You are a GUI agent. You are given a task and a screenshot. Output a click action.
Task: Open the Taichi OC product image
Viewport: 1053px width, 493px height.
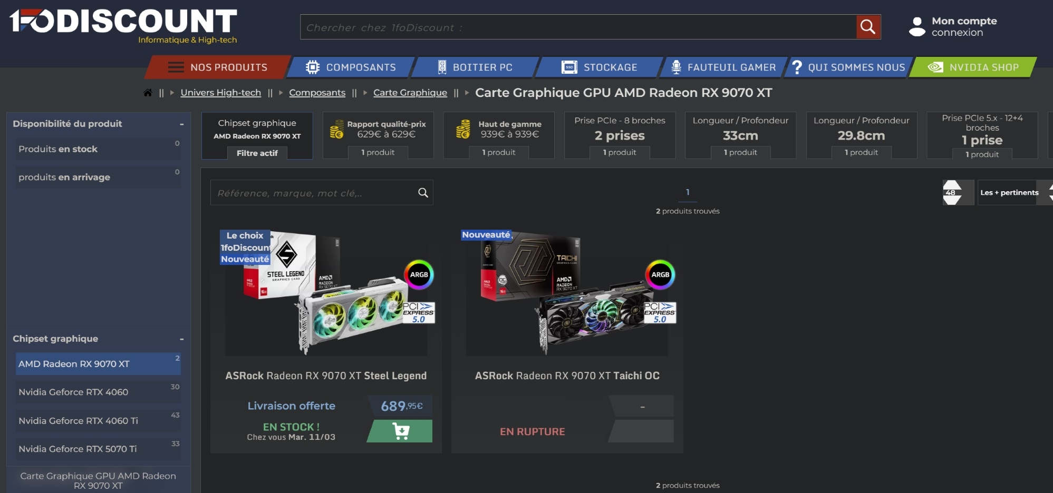567,292
